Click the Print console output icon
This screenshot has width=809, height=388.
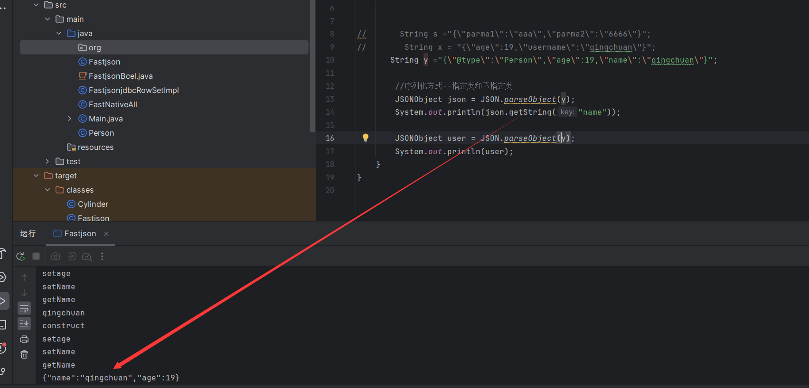[x=24, y=339]
